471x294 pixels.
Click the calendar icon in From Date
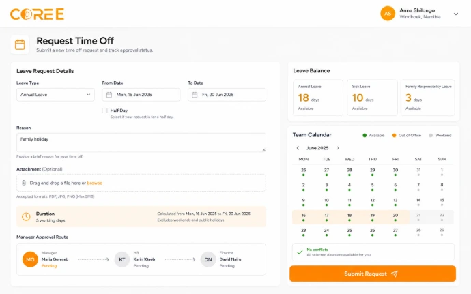pos(109,95)
